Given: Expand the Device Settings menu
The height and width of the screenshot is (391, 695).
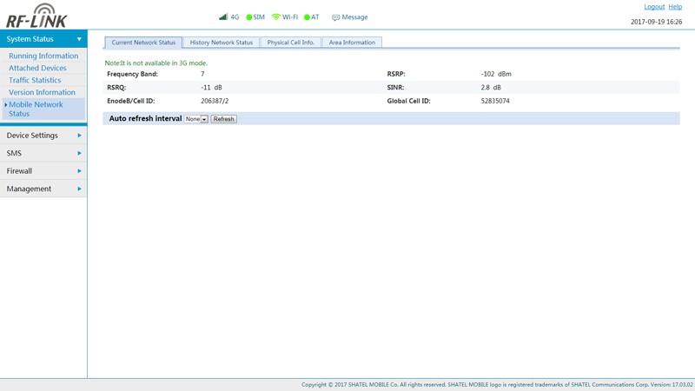Looking at the screenshot, I should point(43,136).
